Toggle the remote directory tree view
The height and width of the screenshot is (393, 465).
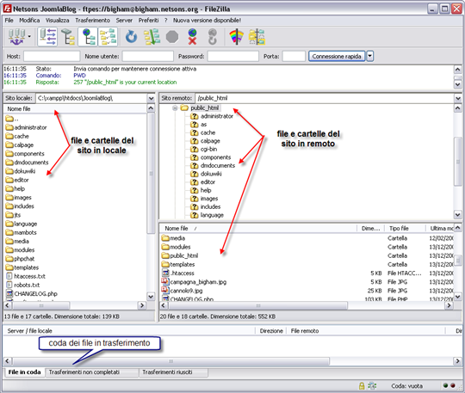88,37
